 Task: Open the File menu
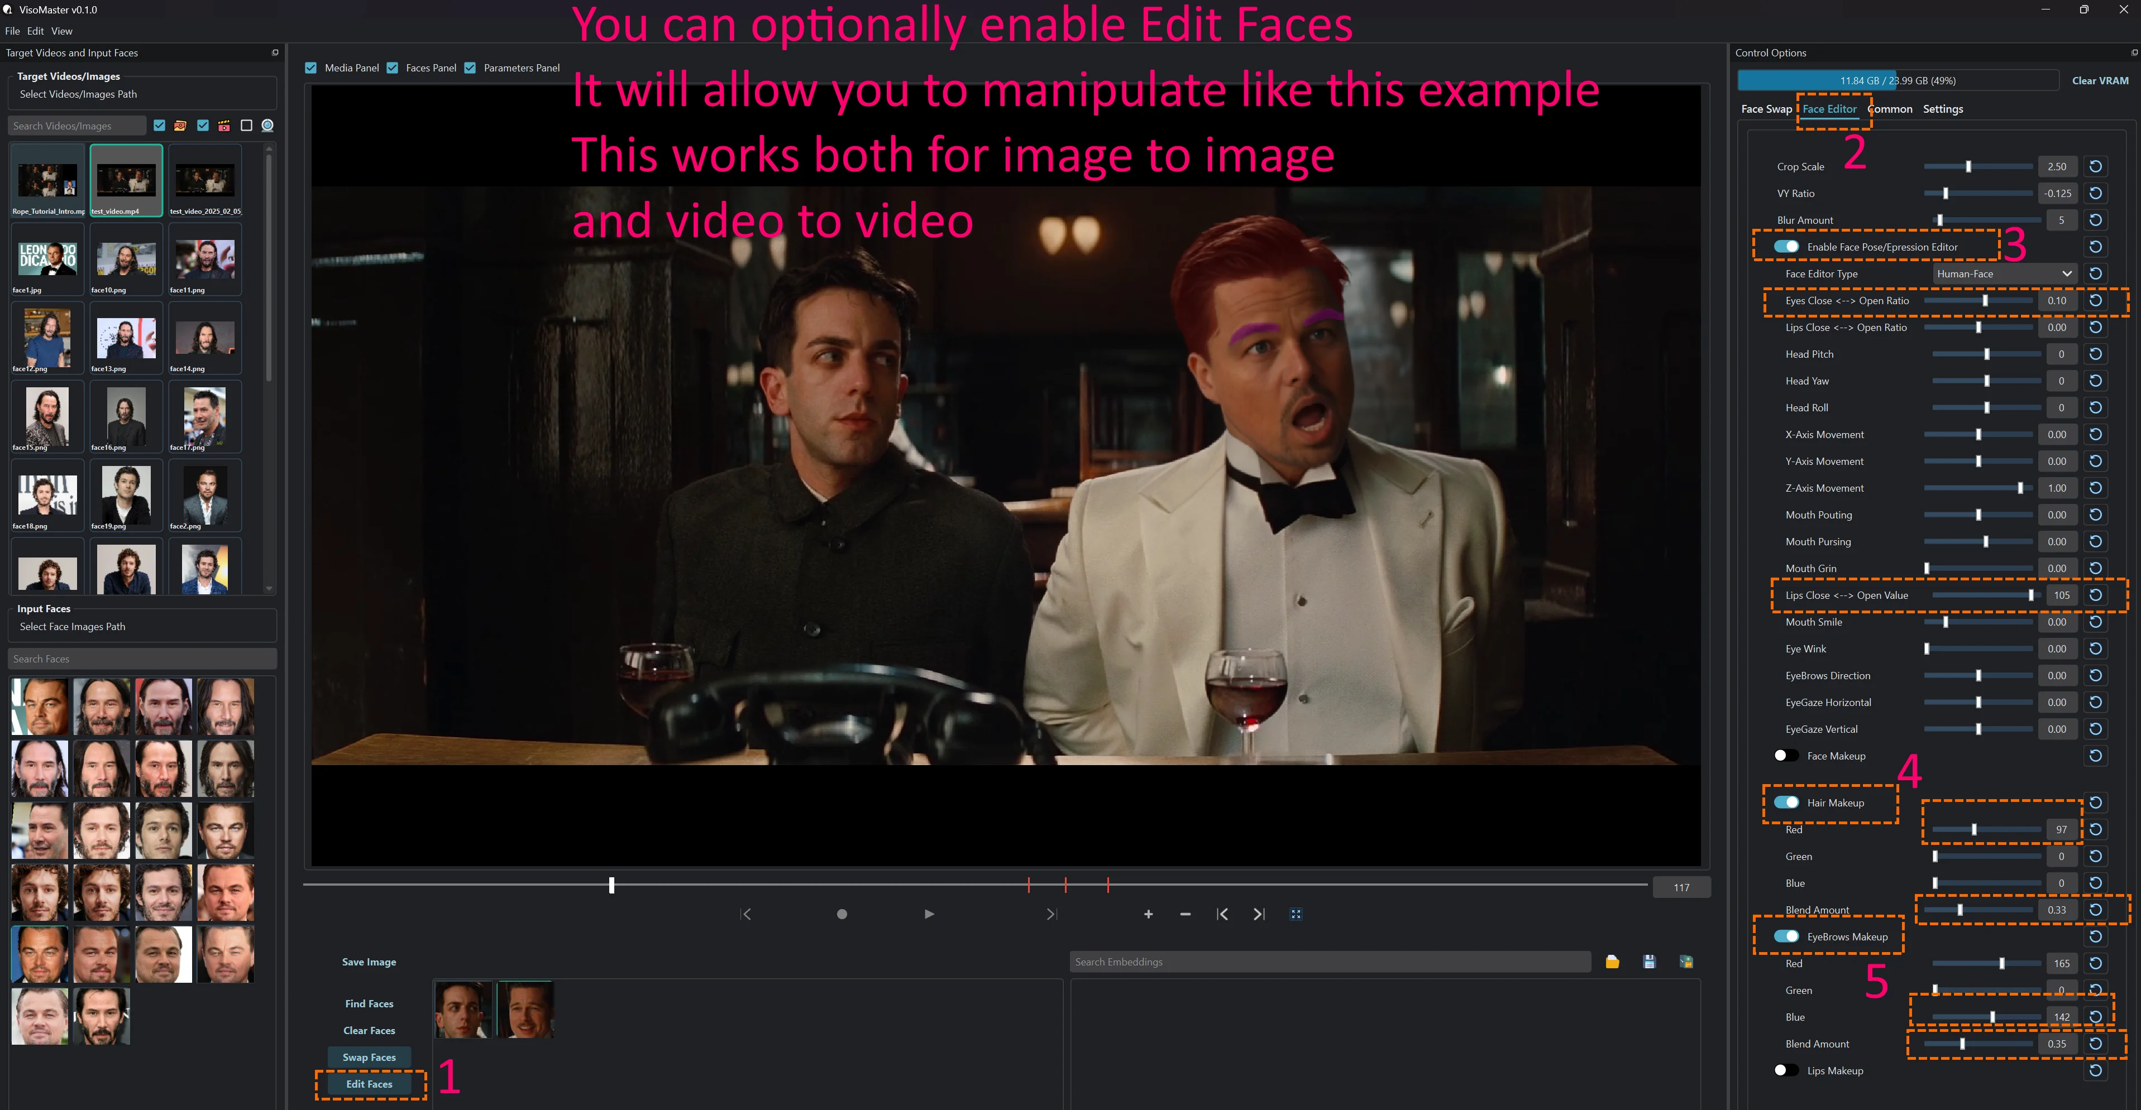tap(12, 31)
